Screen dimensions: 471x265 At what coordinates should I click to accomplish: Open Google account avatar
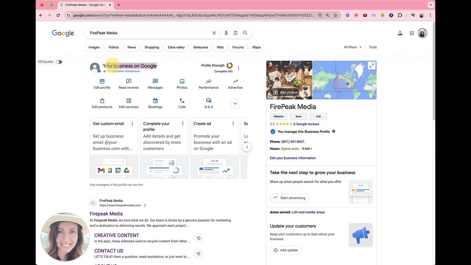[x=422, y=33]
